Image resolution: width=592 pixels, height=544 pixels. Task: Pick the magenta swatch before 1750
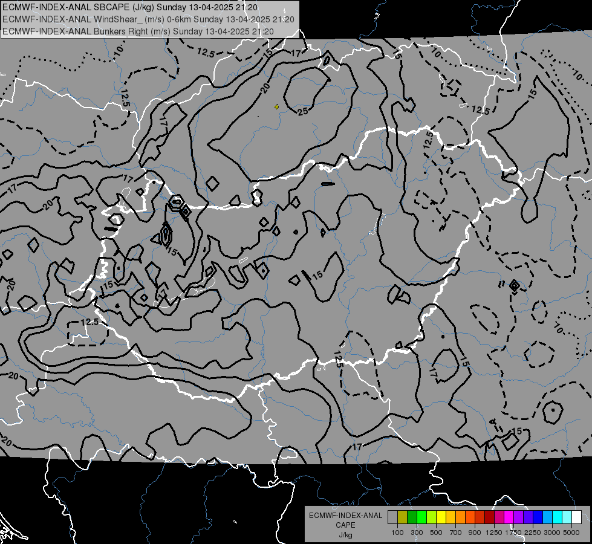[x=509, y=517]
